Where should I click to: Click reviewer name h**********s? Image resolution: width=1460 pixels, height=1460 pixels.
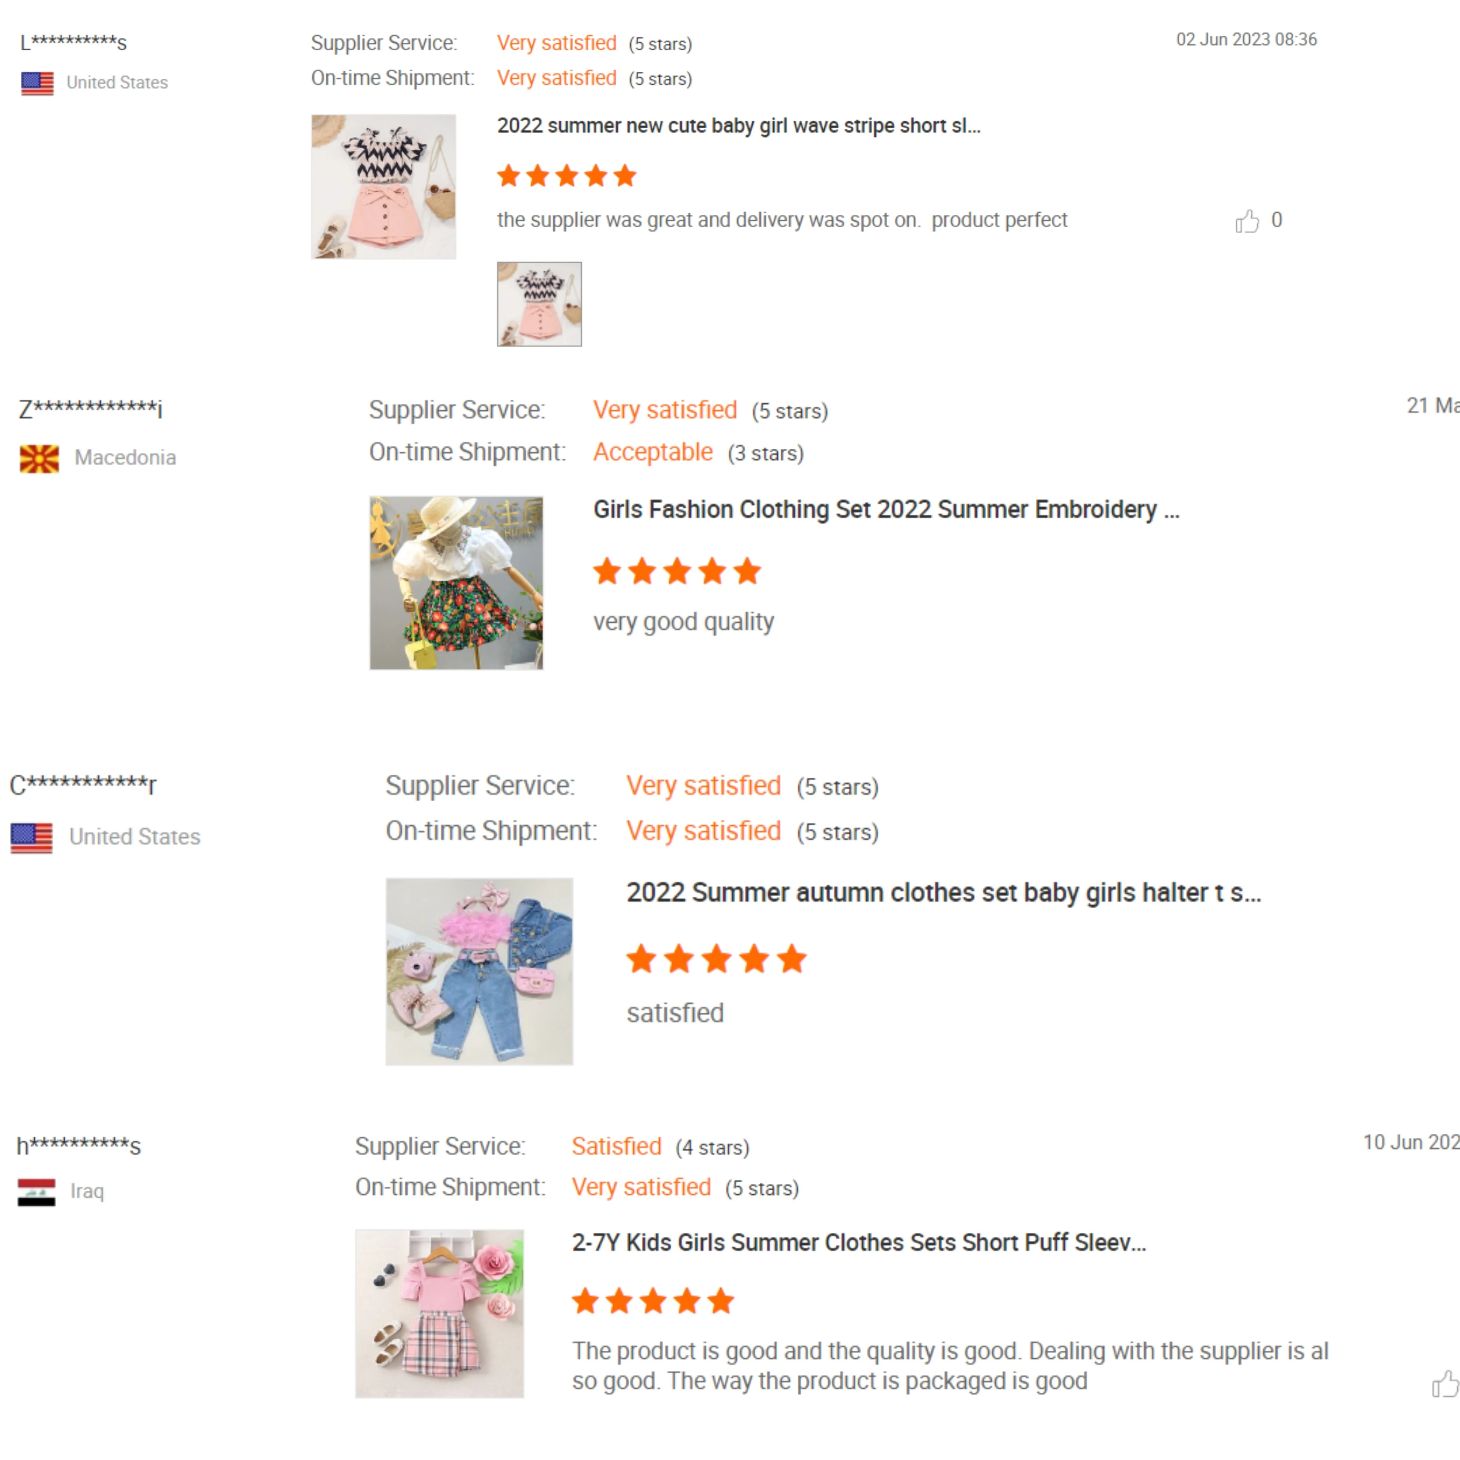79,1146
